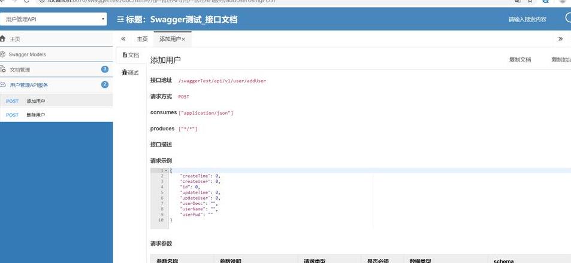Screen dimensions: 571x263
Task: Click the badge 2 beside 用户管理API服务
Action: 105,85
